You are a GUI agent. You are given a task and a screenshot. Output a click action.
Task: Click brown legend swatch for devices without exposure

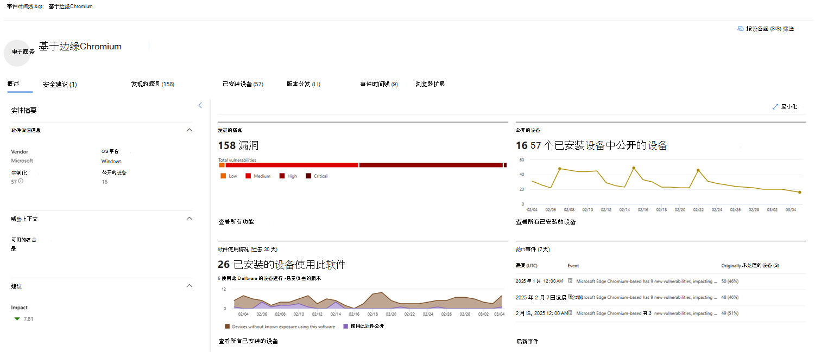(227, 327)
